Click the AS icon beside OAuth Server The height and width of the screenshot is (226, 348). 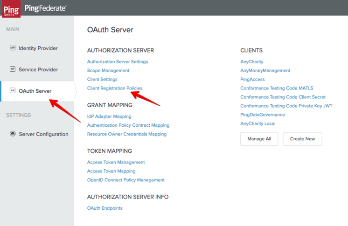pyautogui.click(x=13, y=90)
